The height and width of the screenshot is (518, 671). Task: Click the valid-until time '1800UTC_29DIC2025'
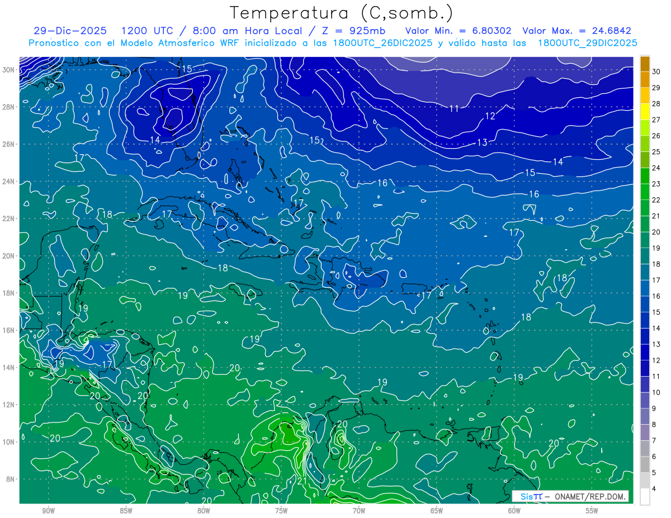pos(587,43)
